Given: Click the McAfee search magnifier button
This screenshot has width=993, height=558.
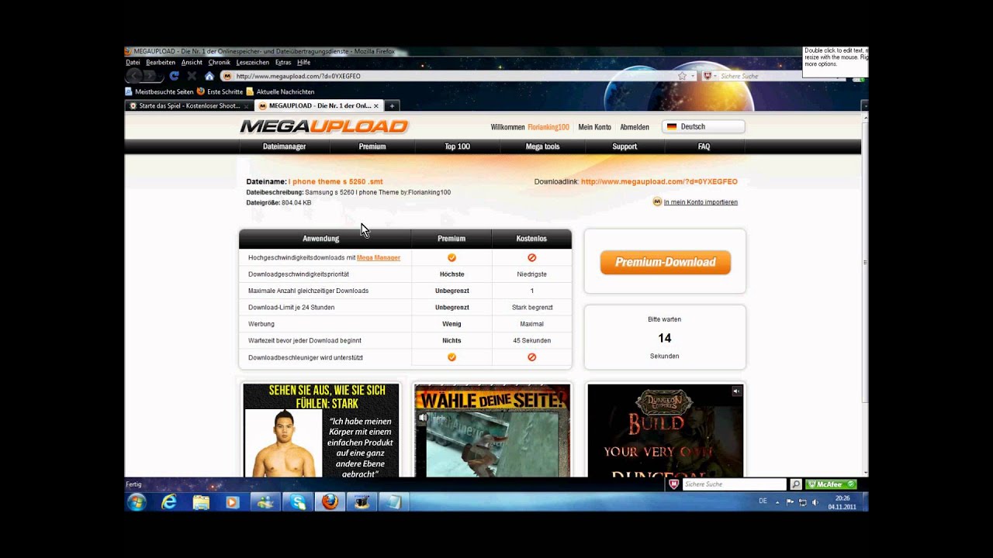Looking at the screenshot, I should click(795, 484).
